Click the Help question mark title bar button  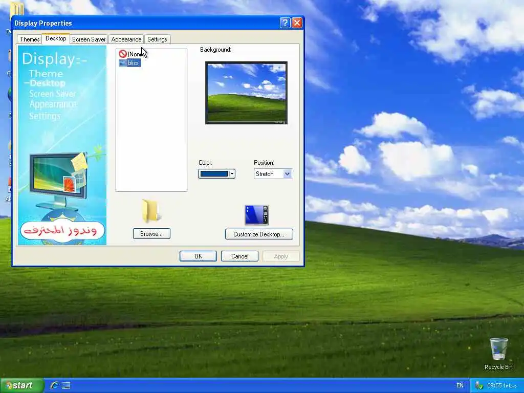click(x=285, y=23)
